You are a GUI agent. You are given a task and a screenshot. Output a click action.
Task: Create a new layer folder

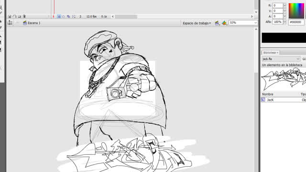(19, 17)
